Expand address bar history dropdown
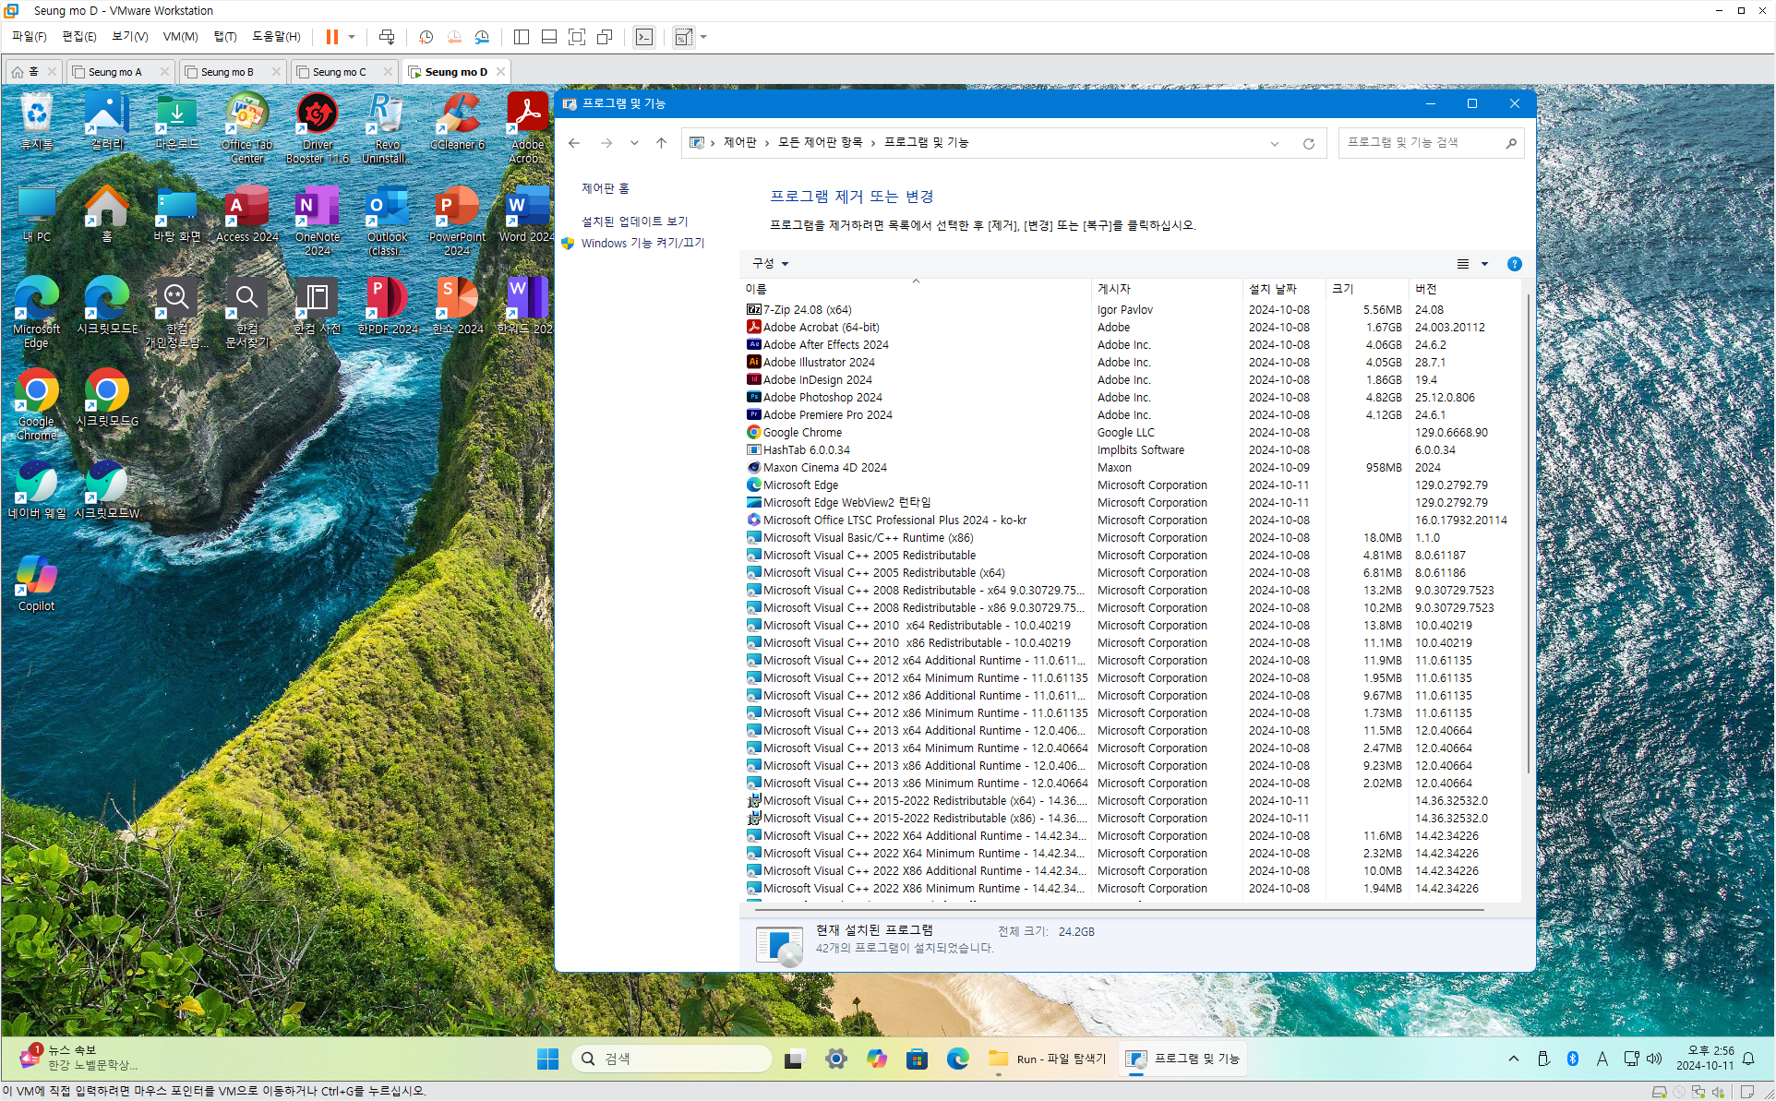 pyautogui.click(x=1275, y=143)
